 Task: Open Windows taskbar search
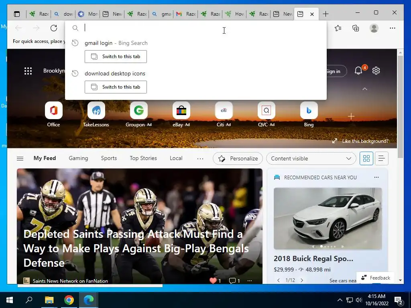29,300
